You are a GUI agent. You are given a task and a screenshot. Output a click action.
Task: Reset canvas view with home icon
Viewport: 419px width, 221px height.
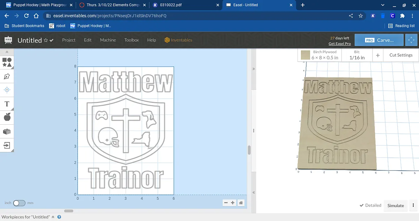[241, 203]
